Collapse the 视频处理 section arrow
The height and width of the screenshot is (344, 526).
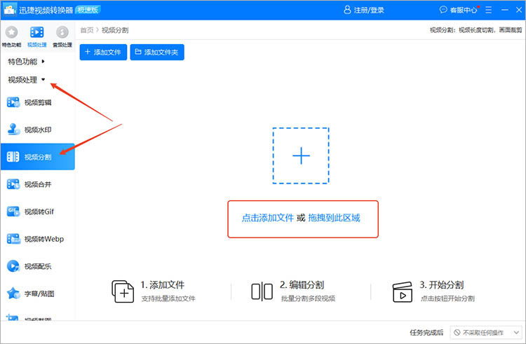(x=43, y=80)
